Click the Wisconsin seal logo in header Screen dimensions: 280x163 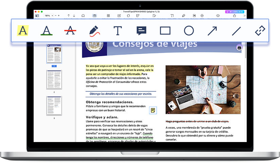[94, 47]
